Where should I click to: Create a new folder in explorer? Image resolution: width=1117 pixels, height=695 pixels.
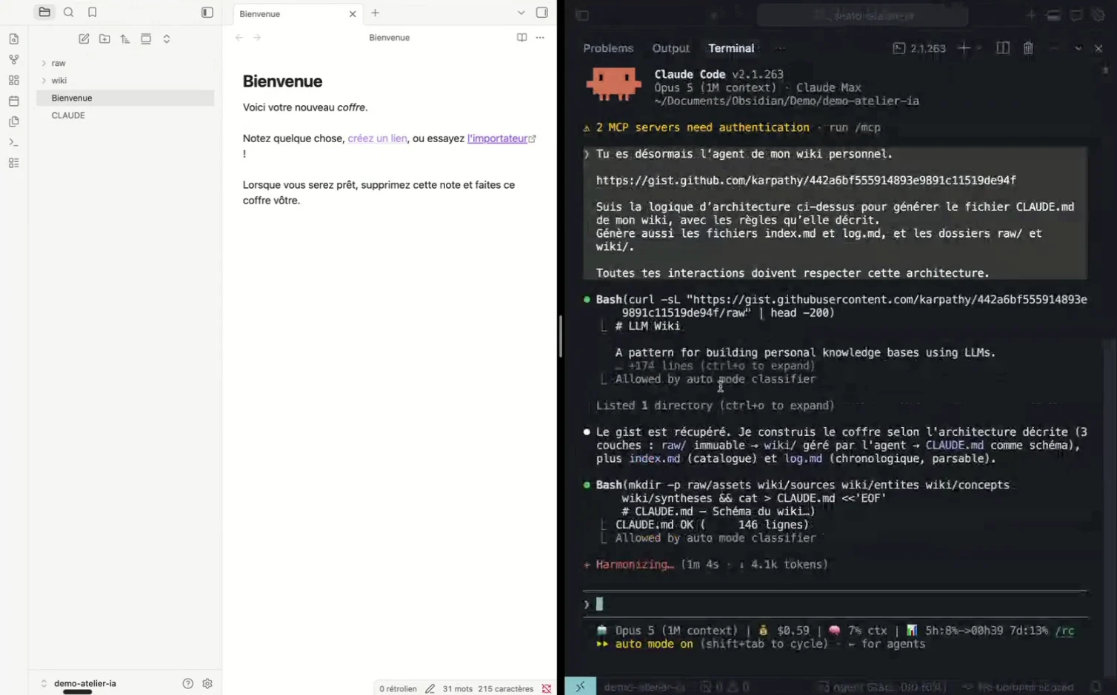click(x=104, y=38)
